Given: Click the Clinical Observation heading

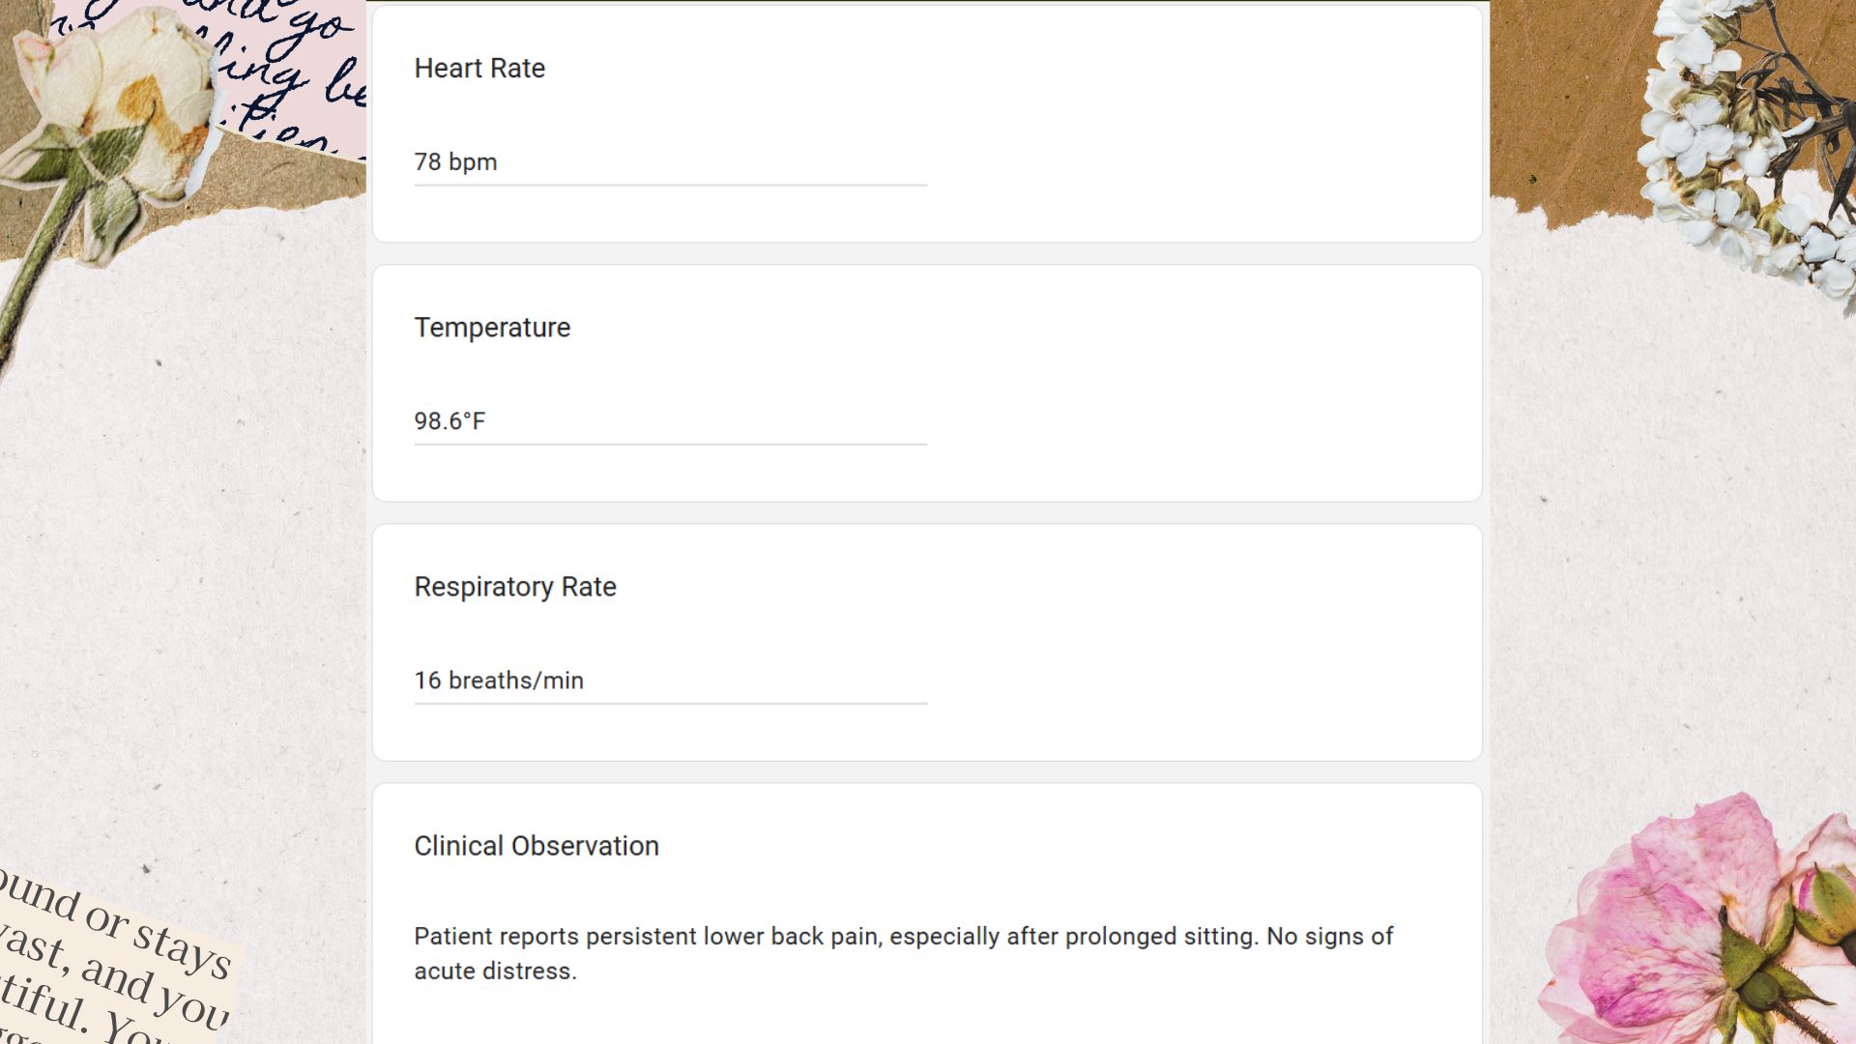Looking at the screenshot, I should click(536, 846).
